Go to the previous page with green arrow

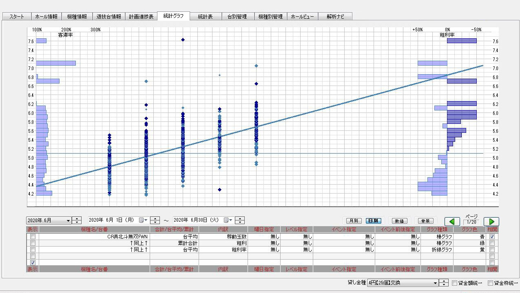pyautogui.click(x=452, y=221)
